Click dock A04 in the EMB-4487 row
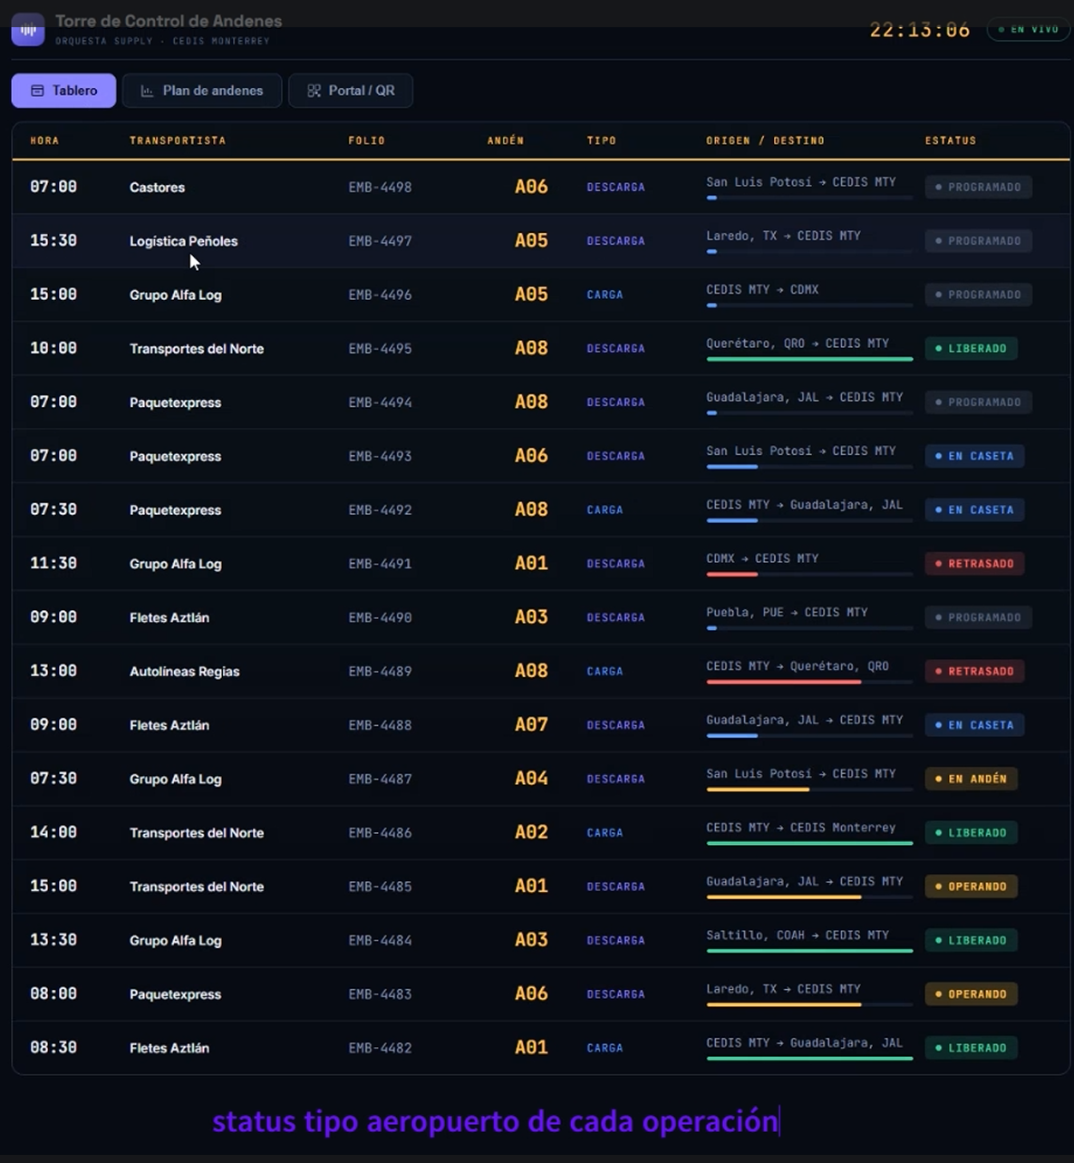The height and width of the screenshot is (1163, 1074). pyautogui.click(x=531, y=779)
